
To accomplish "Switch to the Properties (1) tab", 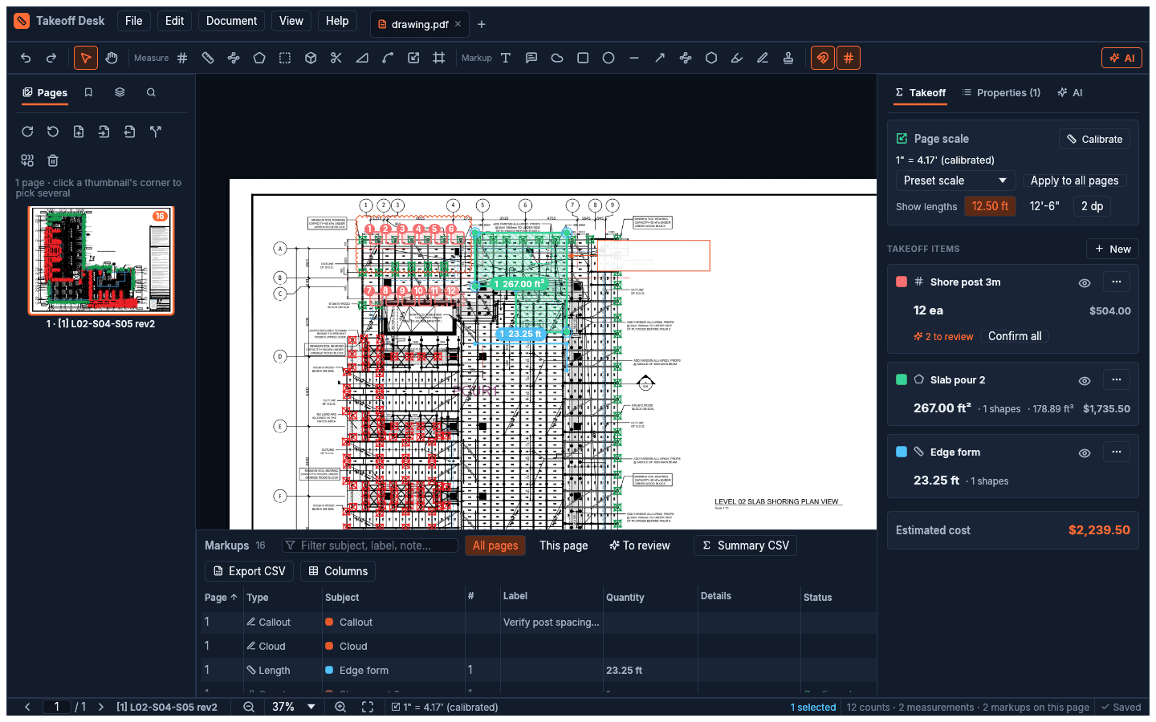I will click(x=1001, y=92).
